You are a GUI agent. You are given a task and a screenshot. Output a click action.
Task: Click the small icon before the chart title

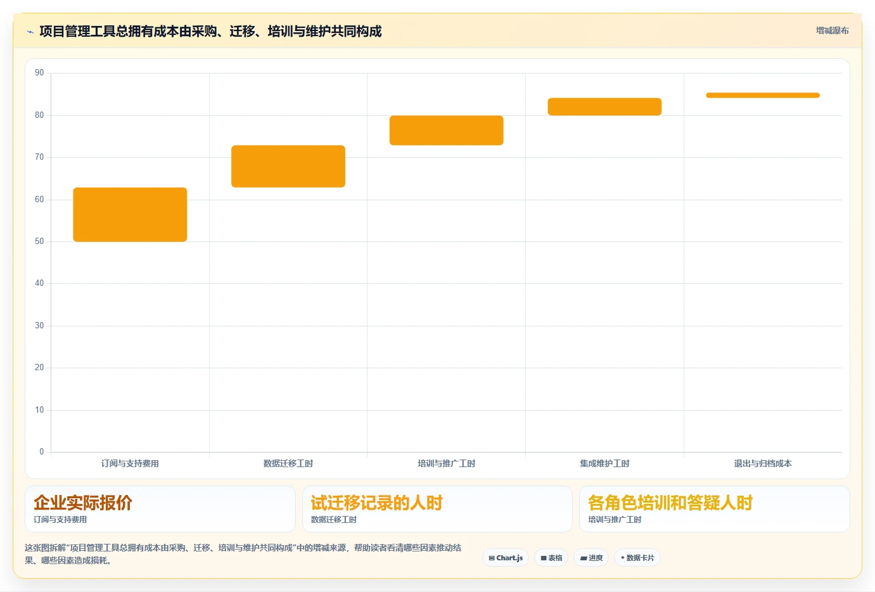click(x=30, y=32)
